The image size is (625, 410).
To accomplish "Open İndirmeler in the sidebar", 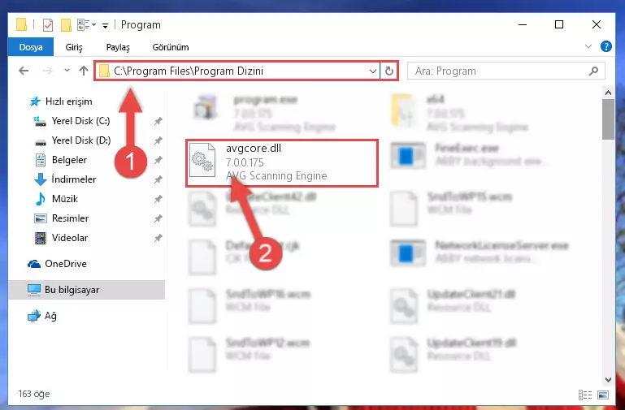I will point(65,179).
